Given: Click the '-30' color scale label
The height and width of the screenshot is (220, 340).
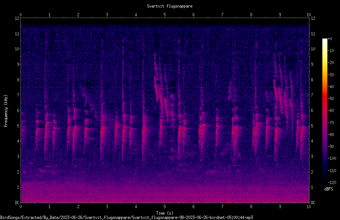Looking at the screenshot, I should (331, 75).
